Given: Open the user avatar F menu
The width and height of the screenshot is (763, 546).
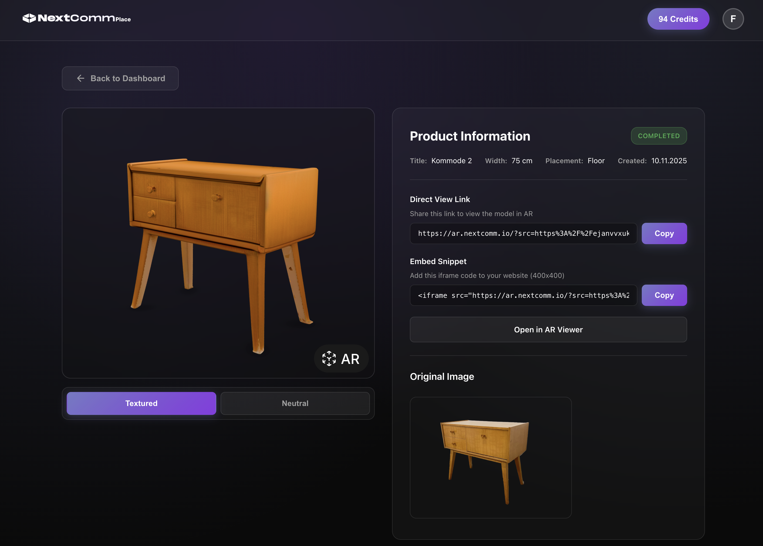Looking at the screenshot, I should coord(733,19).
